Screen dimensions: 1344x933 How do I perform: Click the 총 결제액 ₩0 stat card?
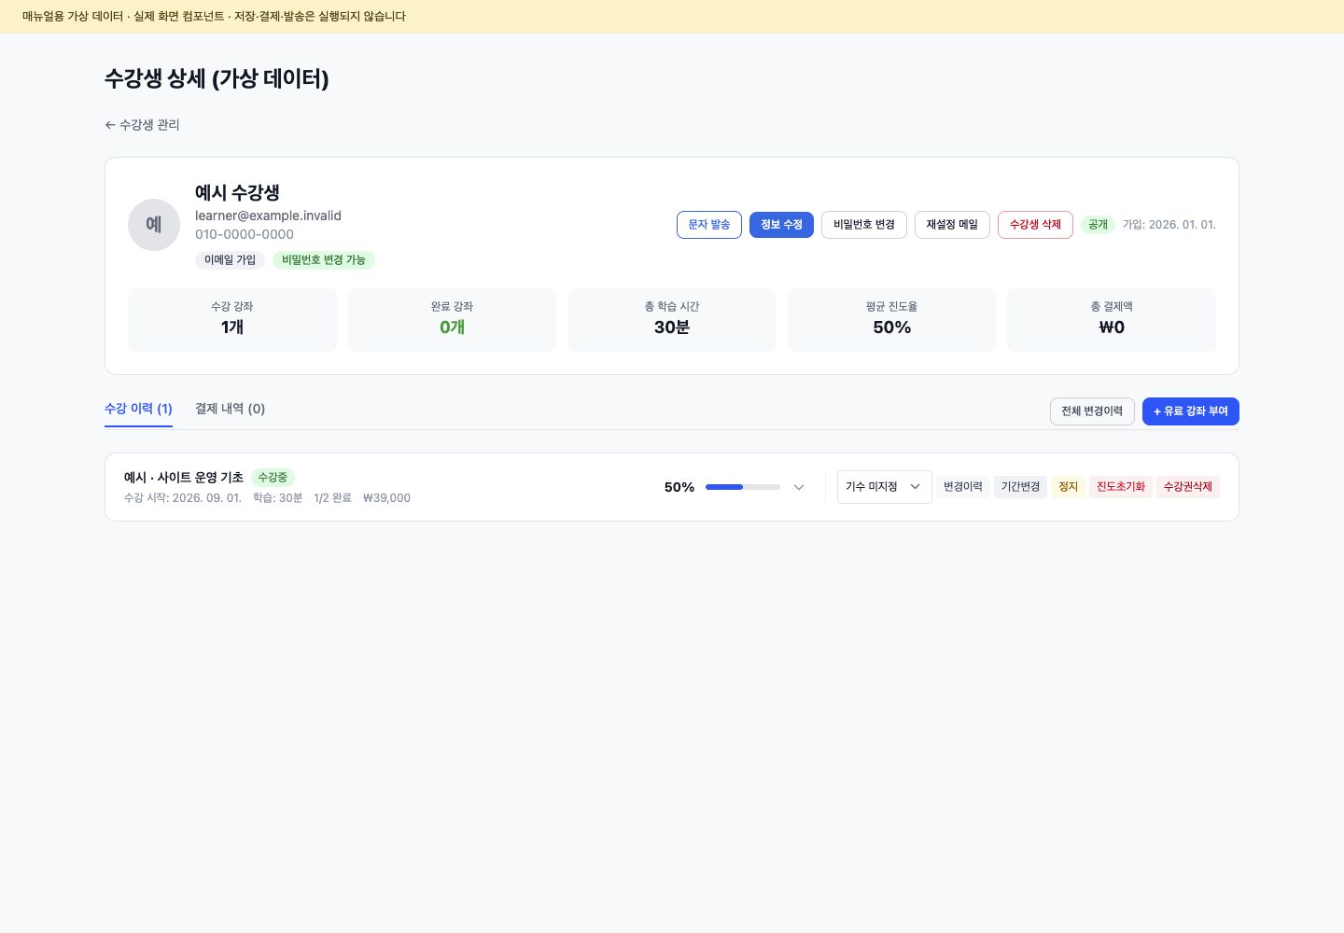(1112, 320)
